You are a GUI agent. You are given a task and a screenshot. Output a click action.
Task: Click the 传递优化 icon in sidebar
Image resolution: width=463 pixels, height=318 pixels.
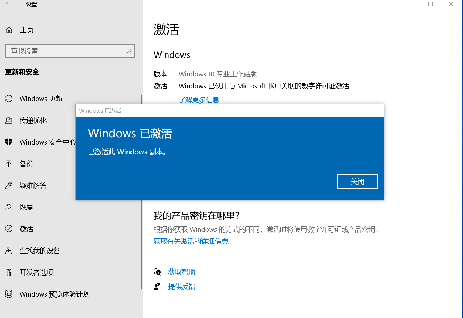(9, 120)
